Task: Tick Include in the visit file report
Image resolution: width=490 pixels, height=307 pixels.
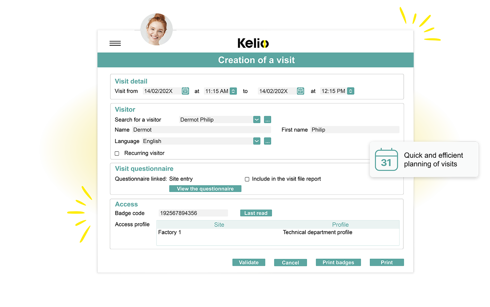Action: coord(247,179)
